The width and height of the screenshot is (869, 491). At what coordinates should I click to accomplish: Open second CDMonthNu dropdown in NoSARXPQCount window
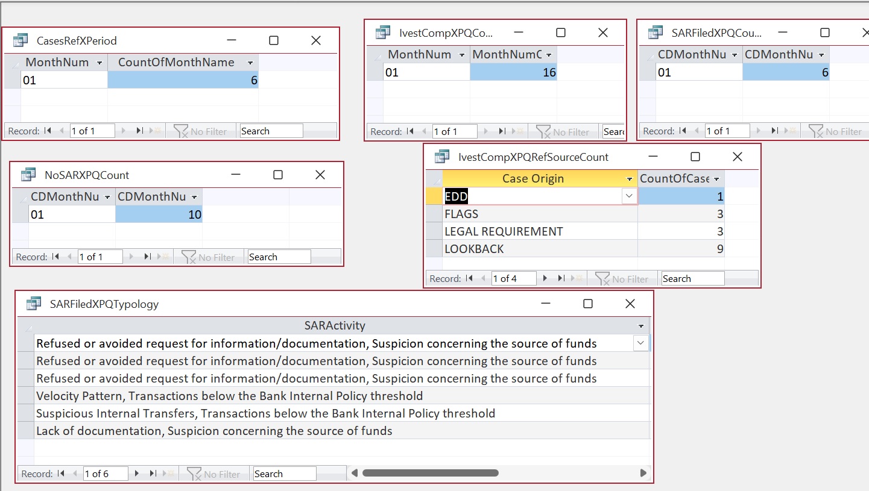[x=194, y=197]
